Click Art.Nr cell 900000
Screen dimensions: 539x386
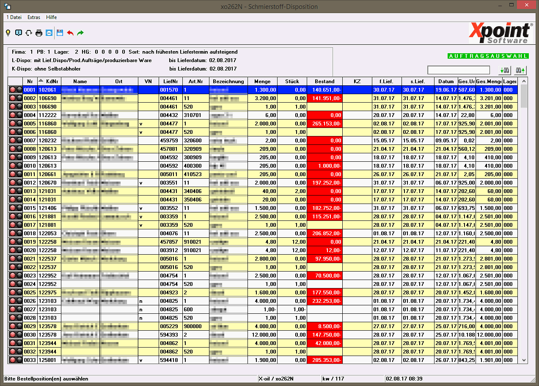coord(196,326)
